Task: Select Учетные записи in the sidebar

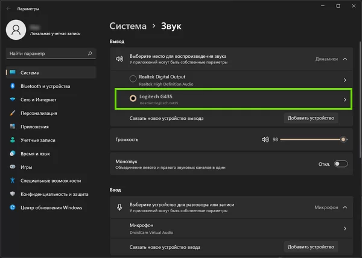Action: pyautogui.click(x=39, y=140)
